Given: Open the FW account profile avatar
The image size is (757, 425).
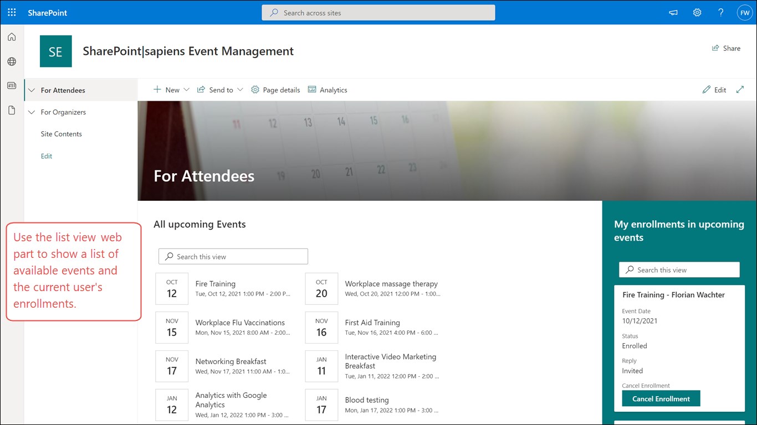Looking at the screenshot, I should (x=744, y=12).
